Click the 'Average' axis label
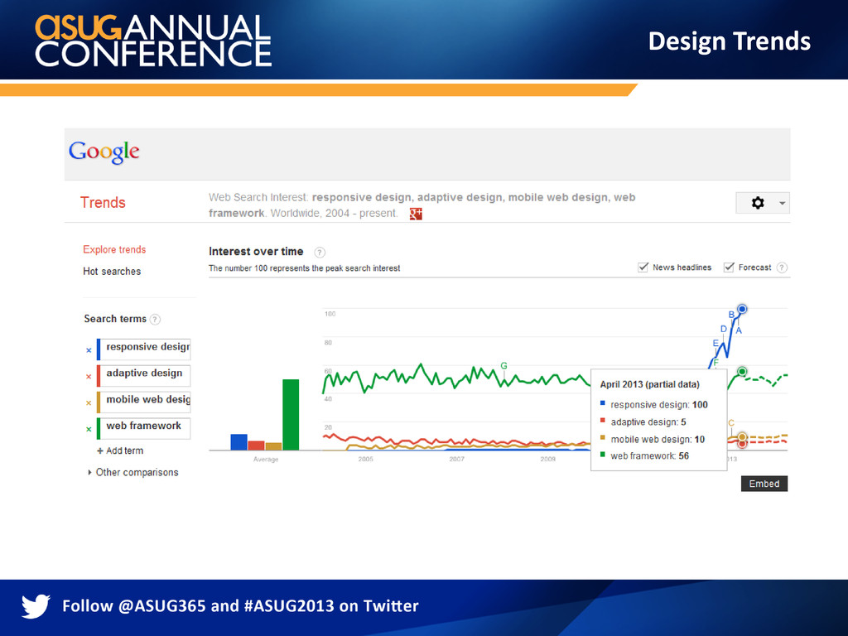The width and height of the screenshot is (848, 636). 266,460
